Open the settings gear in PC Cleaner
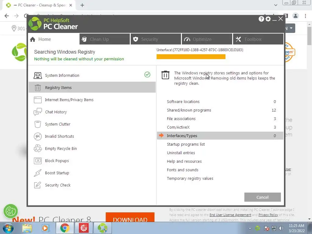This screenshot has height=234, width=312. pyautogui.click(x=268, y=19)
